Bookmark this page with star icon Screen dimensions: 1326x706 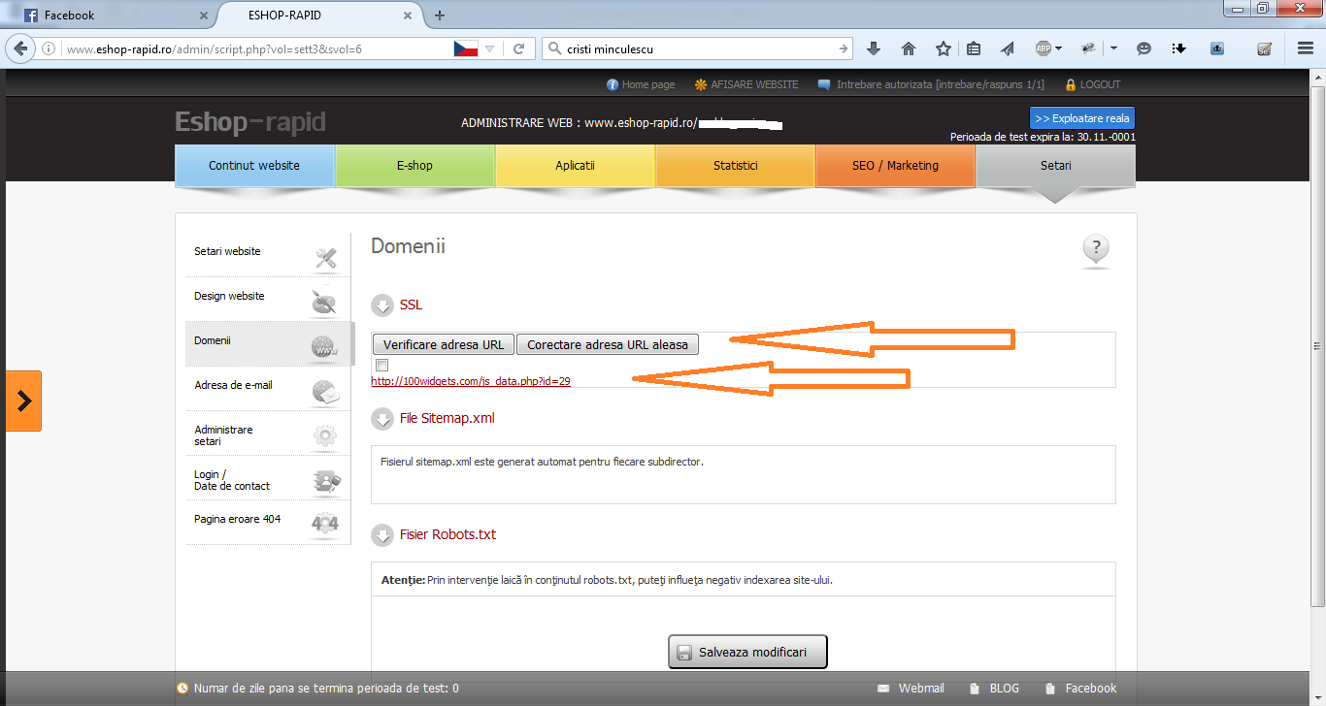944,48
